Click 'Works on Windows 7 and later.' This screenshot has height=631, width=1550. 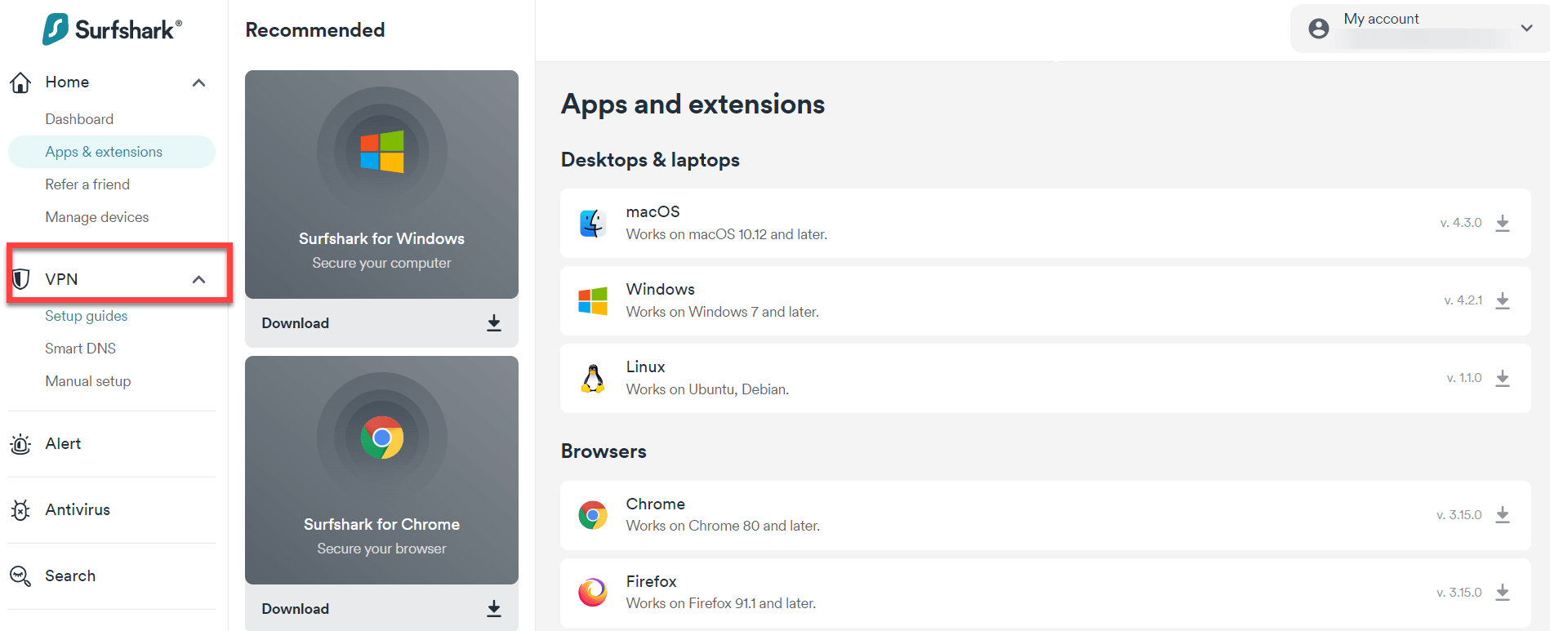pyautogui.click(x=723, y=312)
